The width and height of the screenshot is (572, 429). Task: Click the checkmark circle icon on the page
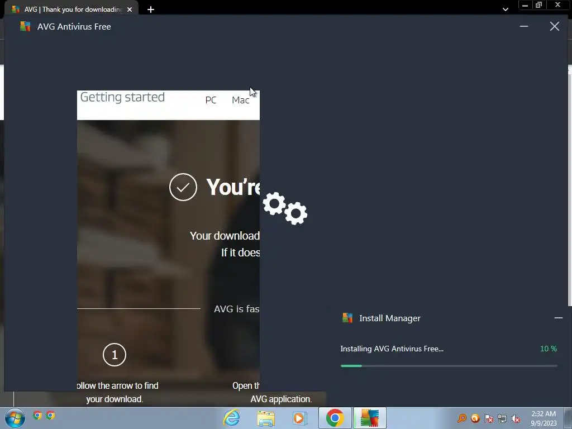pos(183,187)
